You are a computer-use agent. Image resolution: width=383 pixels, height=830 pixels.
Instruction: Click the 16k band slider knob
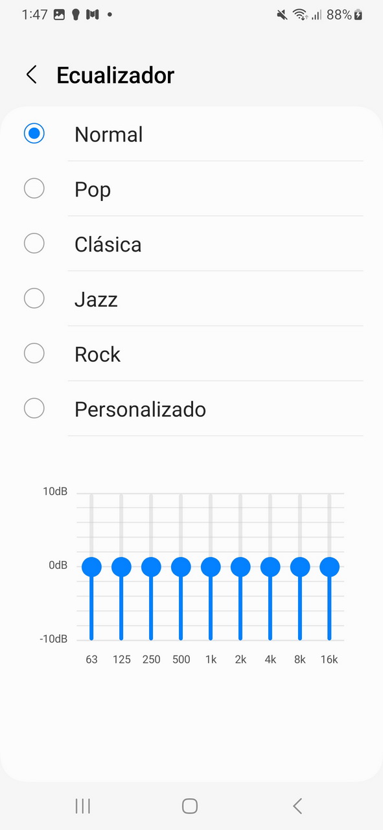[330, 567]
